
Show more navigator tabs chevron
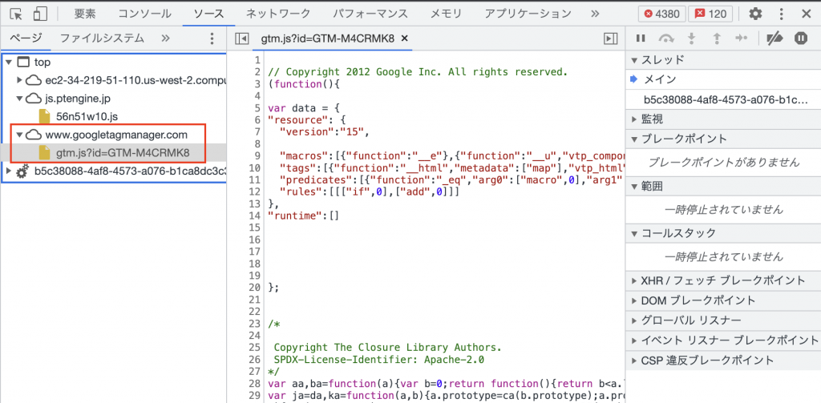(165, 38)
